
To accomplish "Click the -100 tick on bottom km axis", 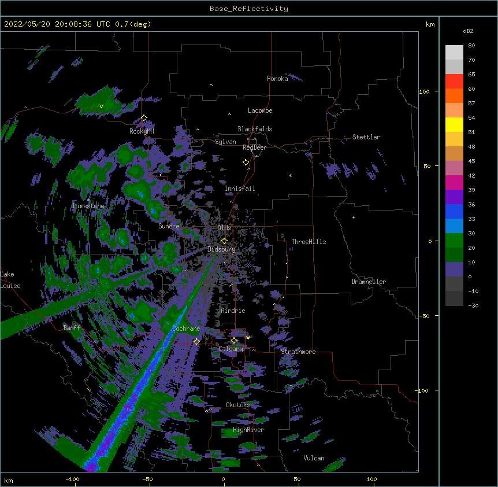I will pos(72,479).
